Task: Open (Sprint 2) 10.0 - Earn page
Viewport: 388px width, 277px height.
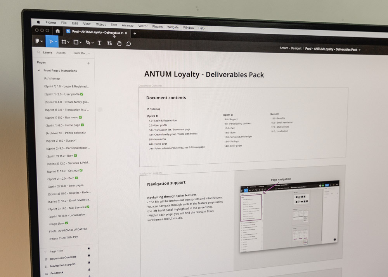Action: click(x=62, y=178)
